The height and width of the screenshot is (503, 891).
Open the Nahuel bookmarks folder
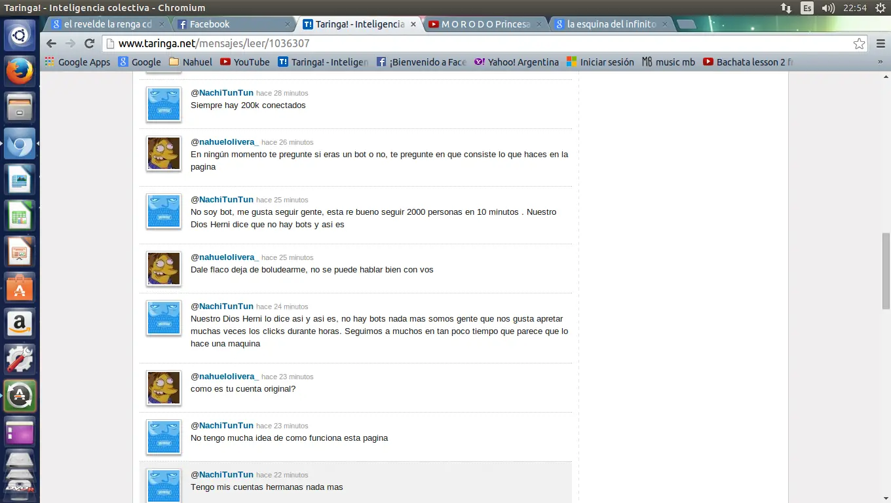coord(191,62)
